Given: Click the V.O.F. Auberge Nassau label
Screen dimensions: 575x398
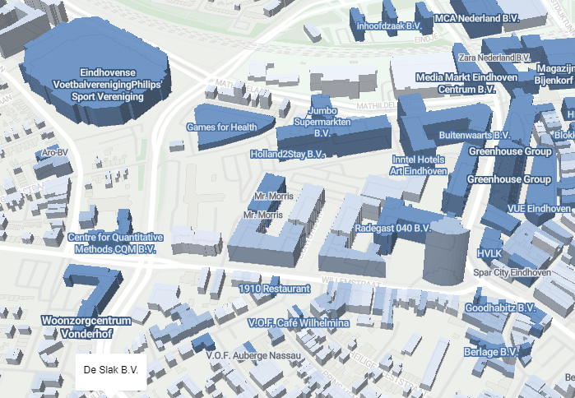Looking at the screenshot, I should point(253,355).
